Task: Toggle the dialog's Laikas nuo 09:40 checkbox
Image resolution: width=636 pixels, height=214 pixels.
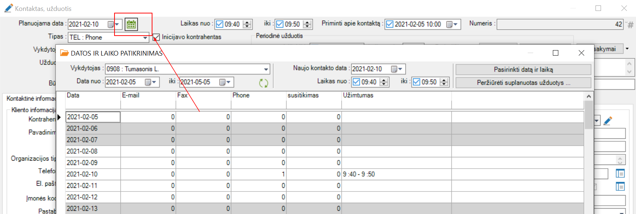Action: click(x=356, y=82)
